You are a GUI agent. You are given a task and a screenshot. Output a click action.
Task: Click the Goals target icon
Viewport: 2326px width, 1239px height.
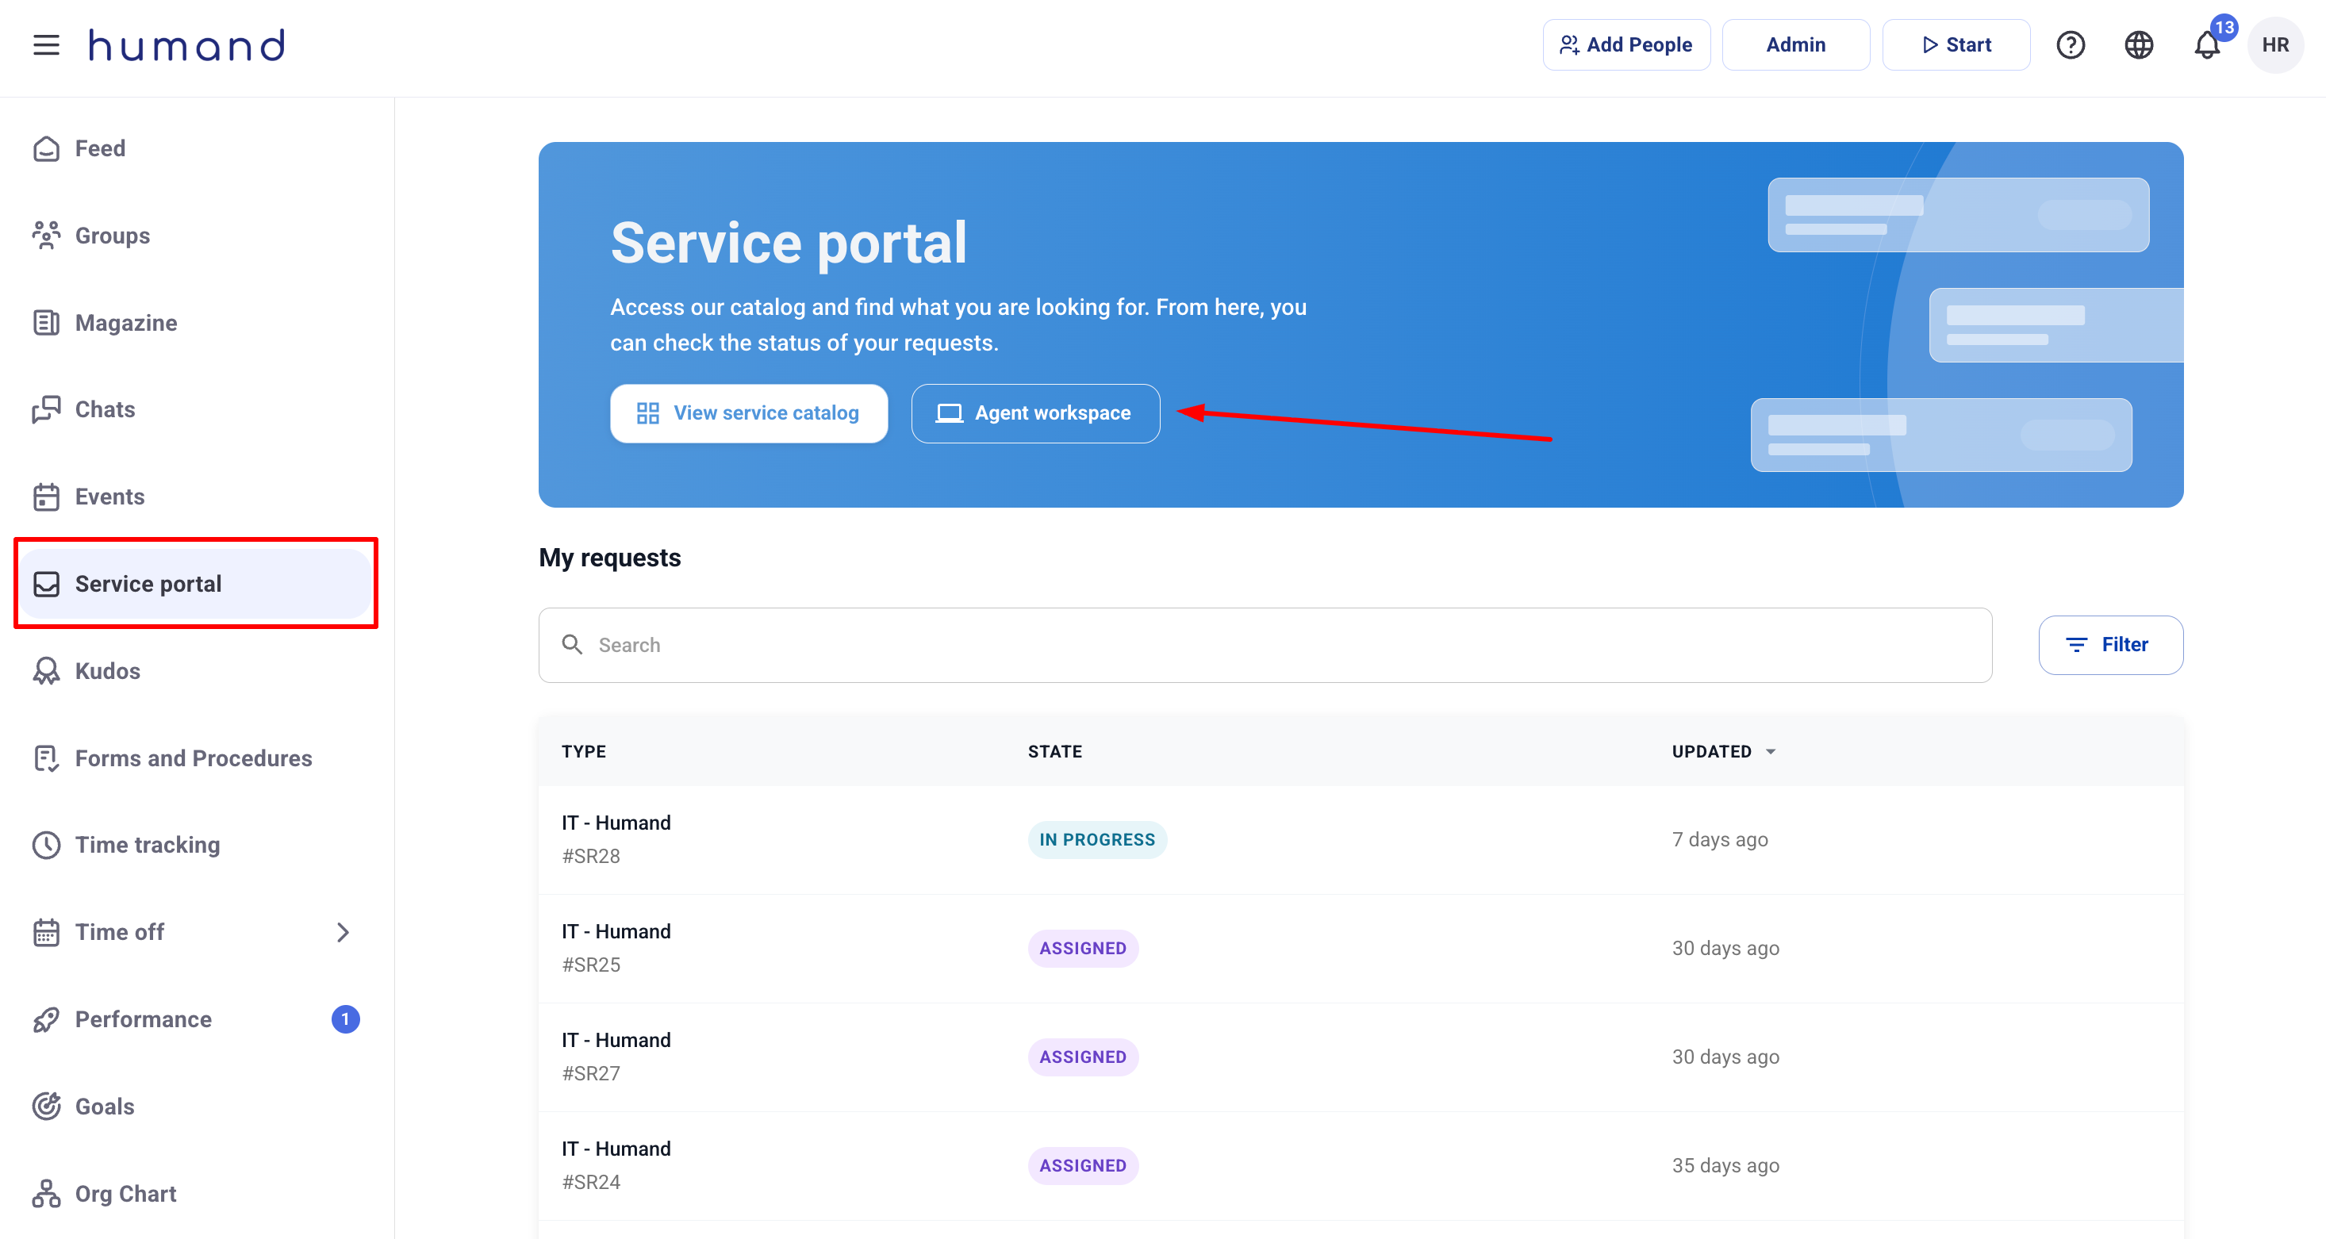pyautogui.click(x=46, y=1107)
